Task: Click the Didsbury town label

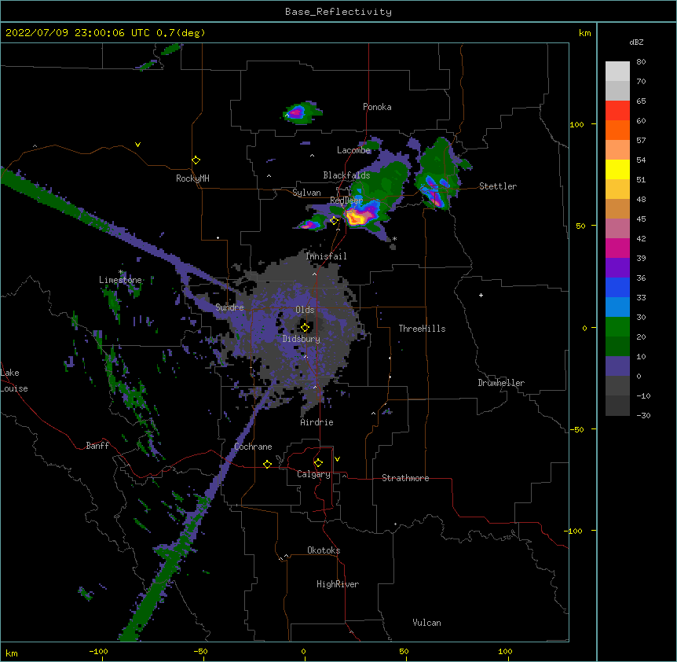Action: click(x=302, y=339)
